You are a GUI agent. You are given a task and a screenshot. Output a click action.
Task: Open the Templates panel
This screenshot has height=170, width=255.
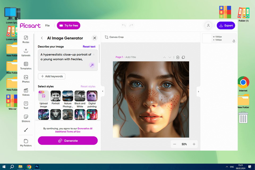[26, 66]
